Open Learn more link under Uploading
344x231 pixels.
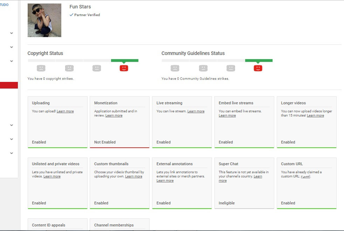pos(65,111)
